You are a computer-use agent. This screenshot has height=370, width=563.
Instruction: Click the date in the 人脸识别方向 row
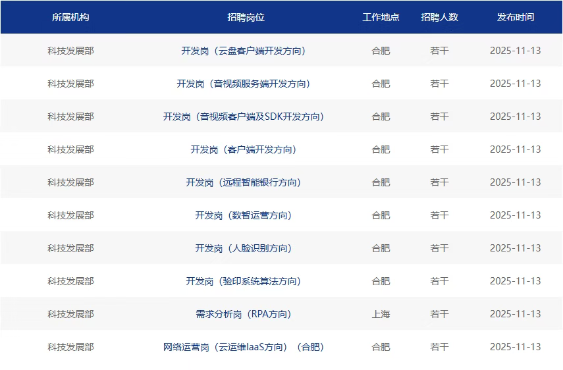pos(515,248)
